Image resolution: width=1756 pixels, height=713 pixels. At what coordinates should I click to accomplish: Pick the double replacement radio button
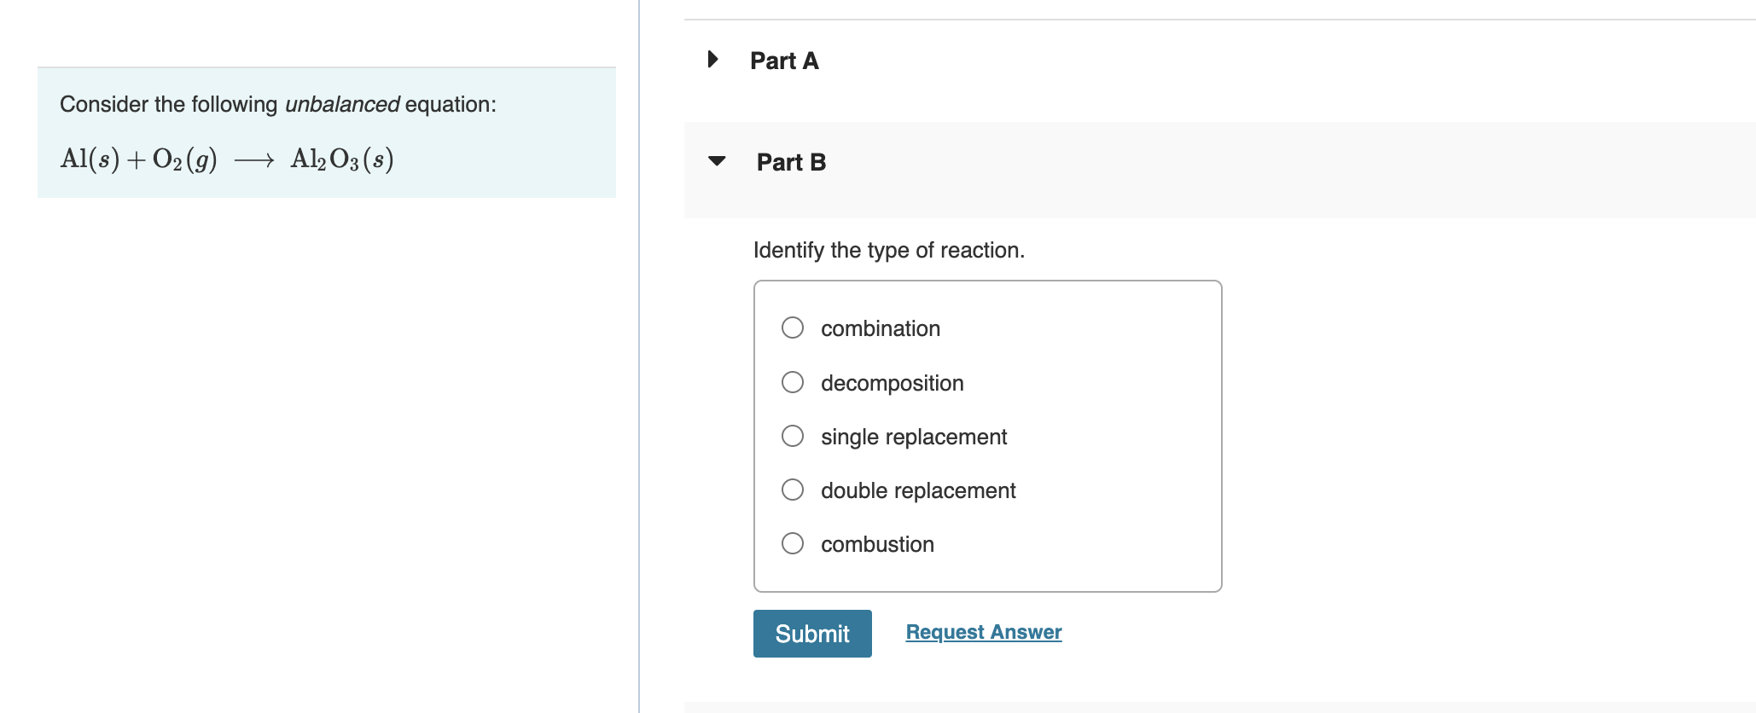click(793, 490)
